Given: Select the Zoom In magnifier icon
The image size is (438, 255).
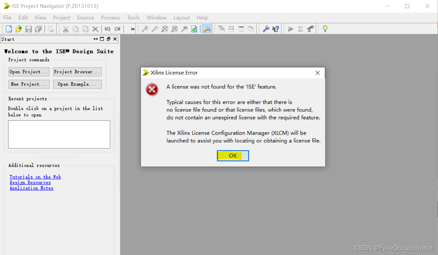Looking at the screenshot, I should 145,29.
